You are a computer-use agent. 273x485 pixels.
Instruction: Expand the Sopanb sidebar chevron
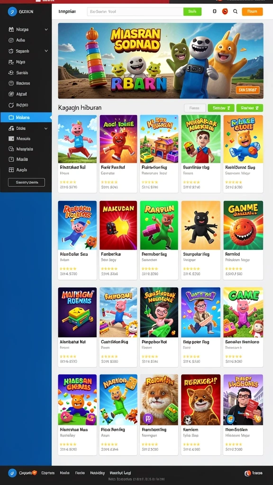coord(46,51)
